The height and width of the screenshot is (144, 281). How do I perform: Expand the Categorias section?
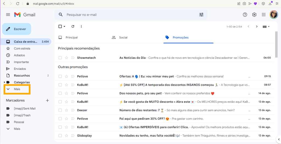(x=5, y=82)
